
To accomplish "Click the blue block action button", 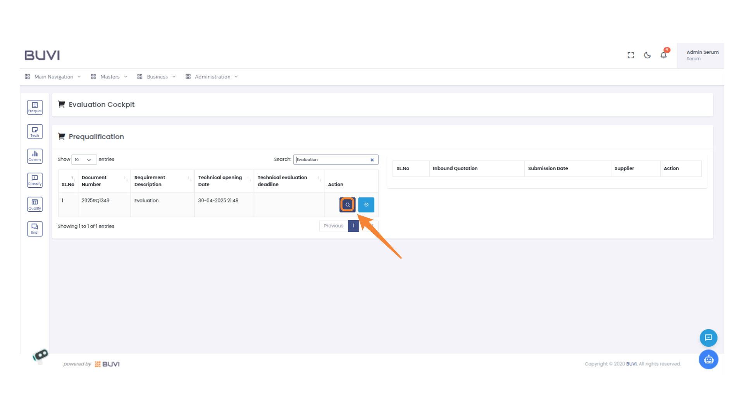I will [x=366, y=204].
